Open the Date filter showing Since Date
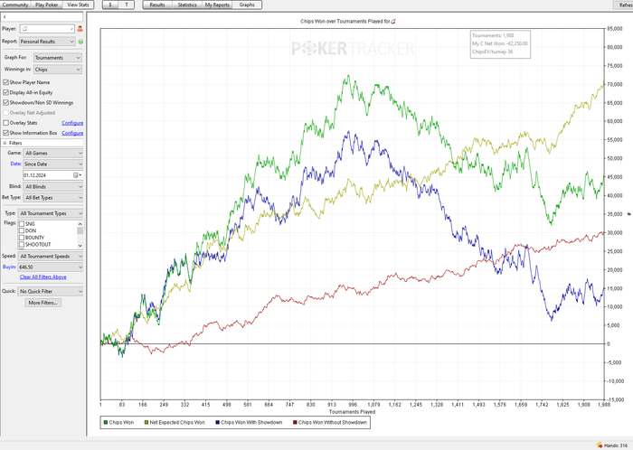Viewport: 633px width, 450px height. coord(53,164)
